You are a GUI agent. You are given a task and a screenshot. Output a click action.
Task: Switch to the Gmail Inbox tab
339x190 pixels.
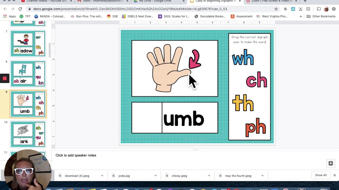103,1
